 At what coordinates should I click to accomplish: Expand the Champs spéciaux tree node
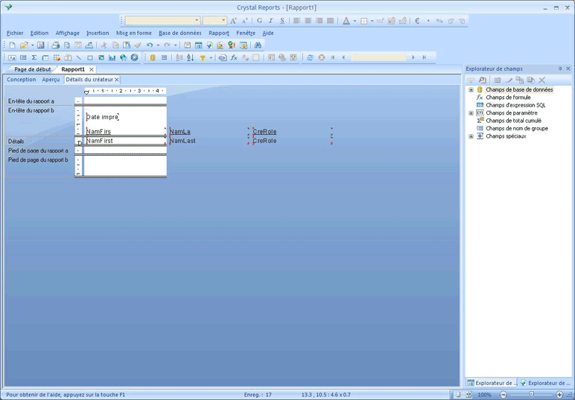point(471,136)
